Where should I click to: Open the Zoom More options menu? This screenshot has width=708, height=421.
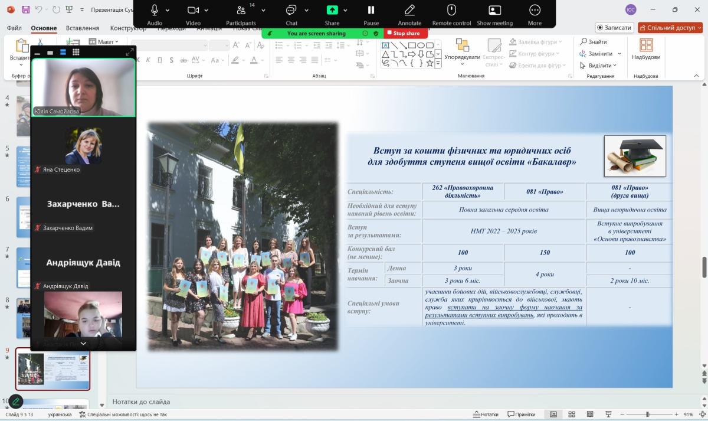pos(535,10)
